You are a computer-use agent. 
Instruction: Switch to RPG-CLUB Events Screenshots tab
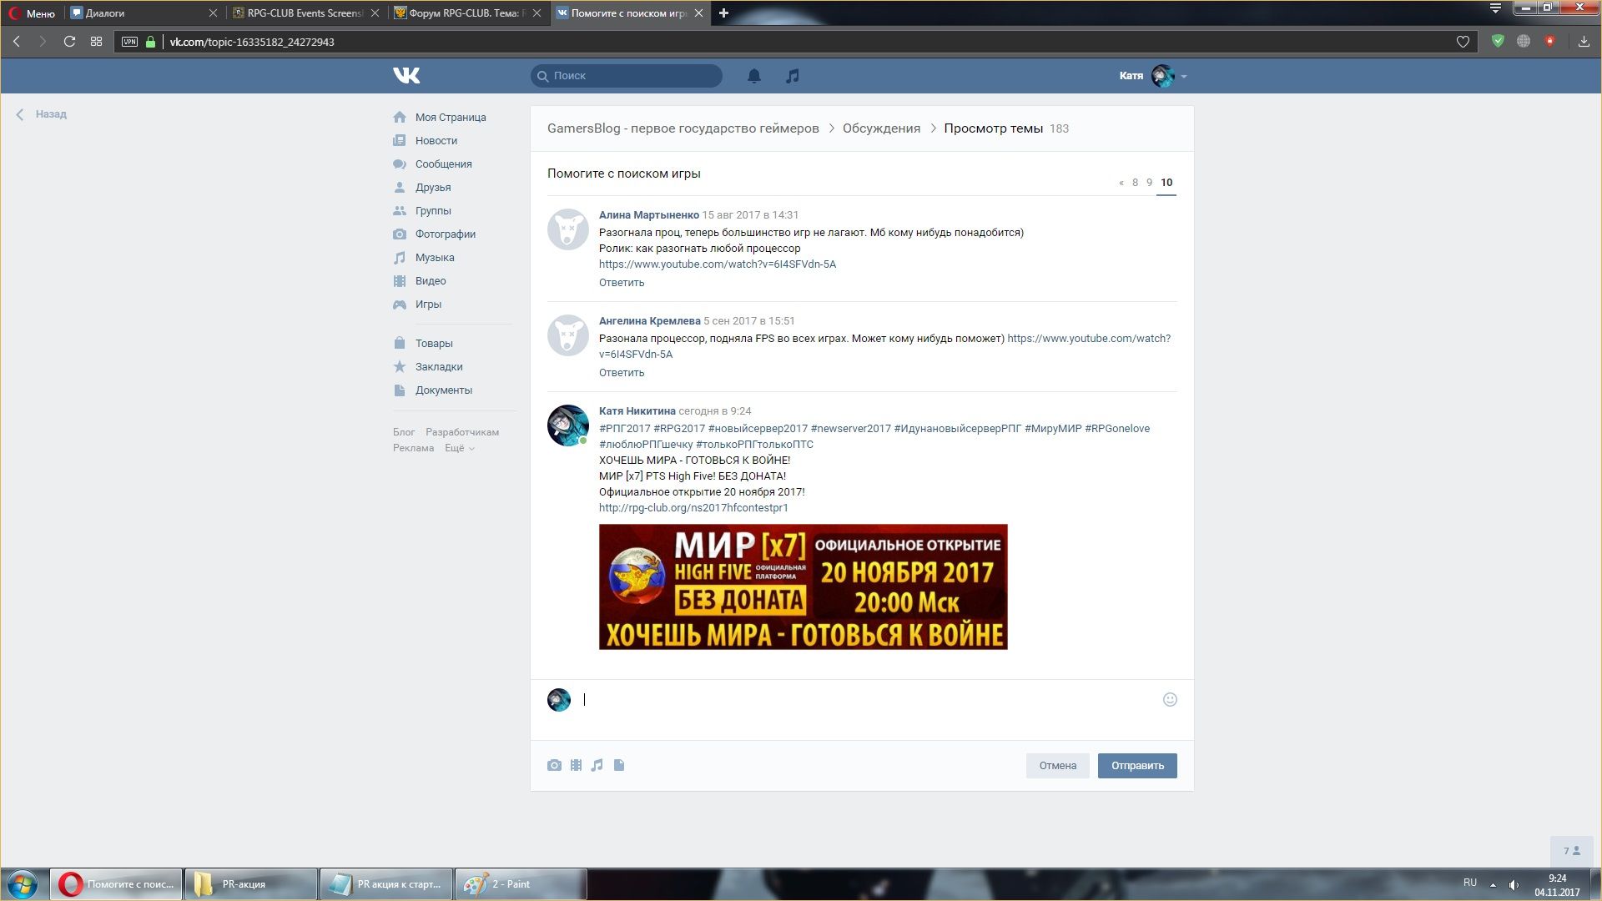coord(305,13)
